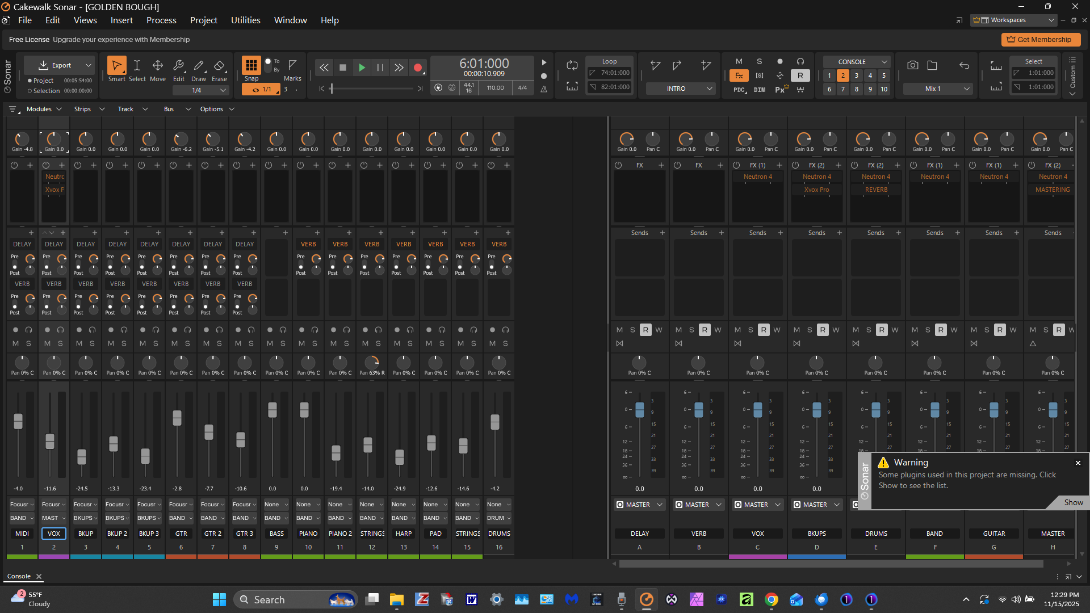
Task: Mute the VOX track strip
Action: pos(47,343)
